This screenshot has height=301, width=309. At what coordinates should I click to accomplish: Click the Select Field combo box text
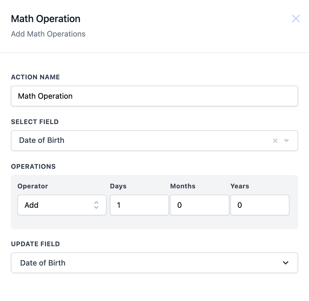[x=42, y=140]
